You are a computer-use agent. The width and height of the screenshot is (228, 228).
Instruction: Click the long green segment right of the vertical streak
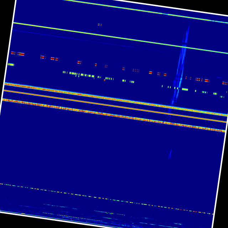[185, 89]
